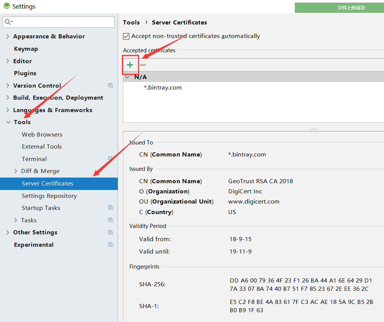This screenshot has width=384, height=322.
Task: Expand the Editor section arrow
Action: tap(8, 61)
